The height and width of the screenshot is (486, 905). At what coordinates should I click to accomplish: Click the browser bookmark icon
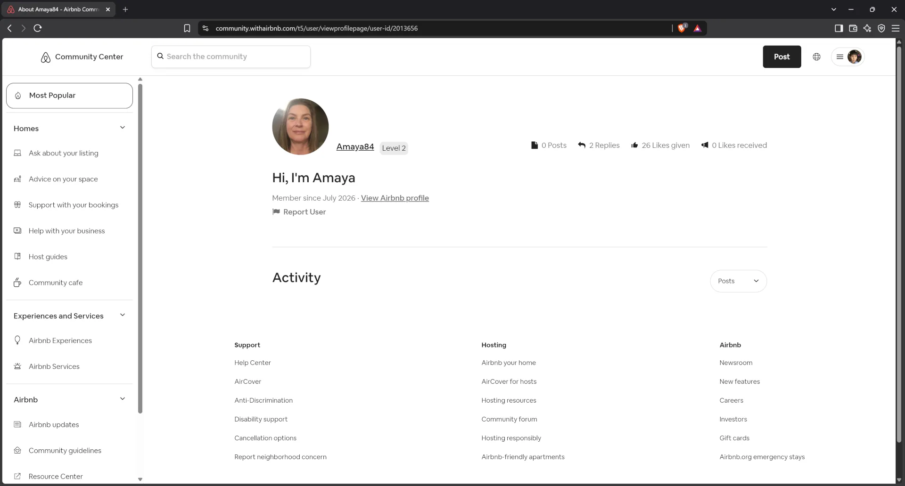pos(187,28)
